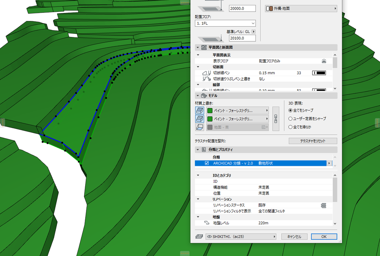
Task: Click green swatch of second ペイント override
Action: [x=210, y=119]
